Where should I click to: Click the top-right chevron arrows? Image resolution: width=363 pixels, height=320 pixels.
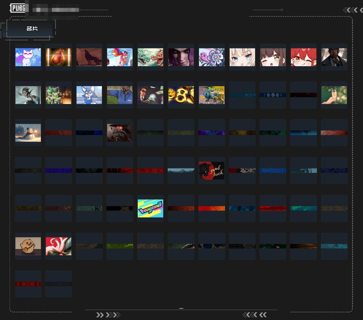pyautogui.click(x=353, y=10)
